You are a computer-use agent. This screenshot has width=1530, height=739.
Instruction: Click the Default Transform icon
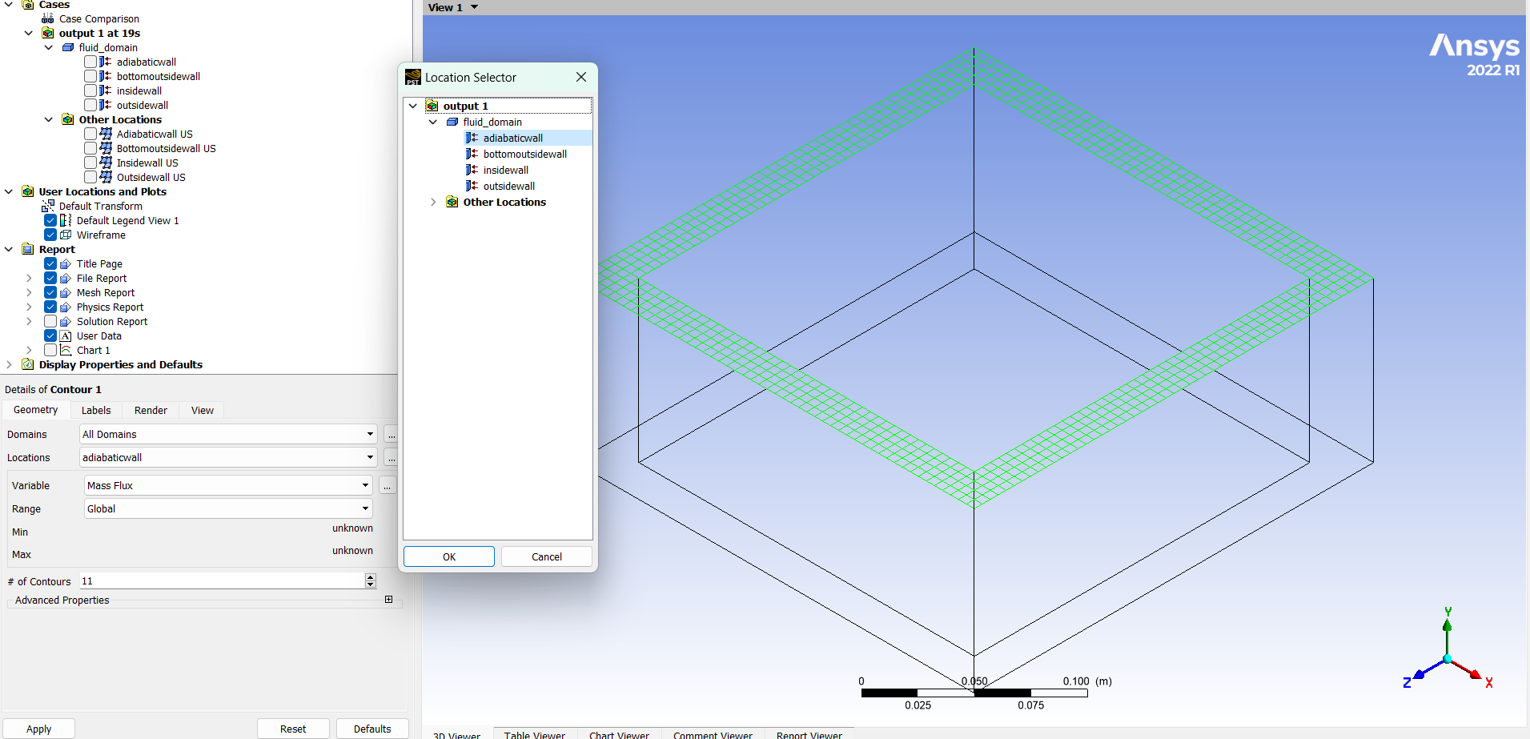[48, 206]
